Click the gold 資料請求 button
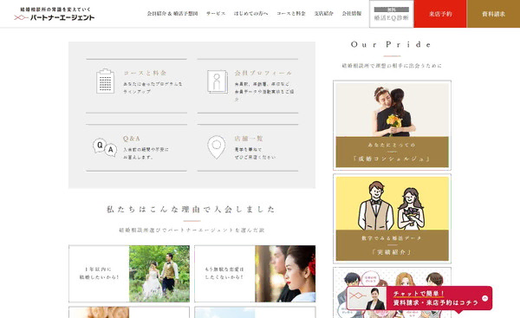The image size is (520, 318). pyautogui.click(x=493, y=14)
